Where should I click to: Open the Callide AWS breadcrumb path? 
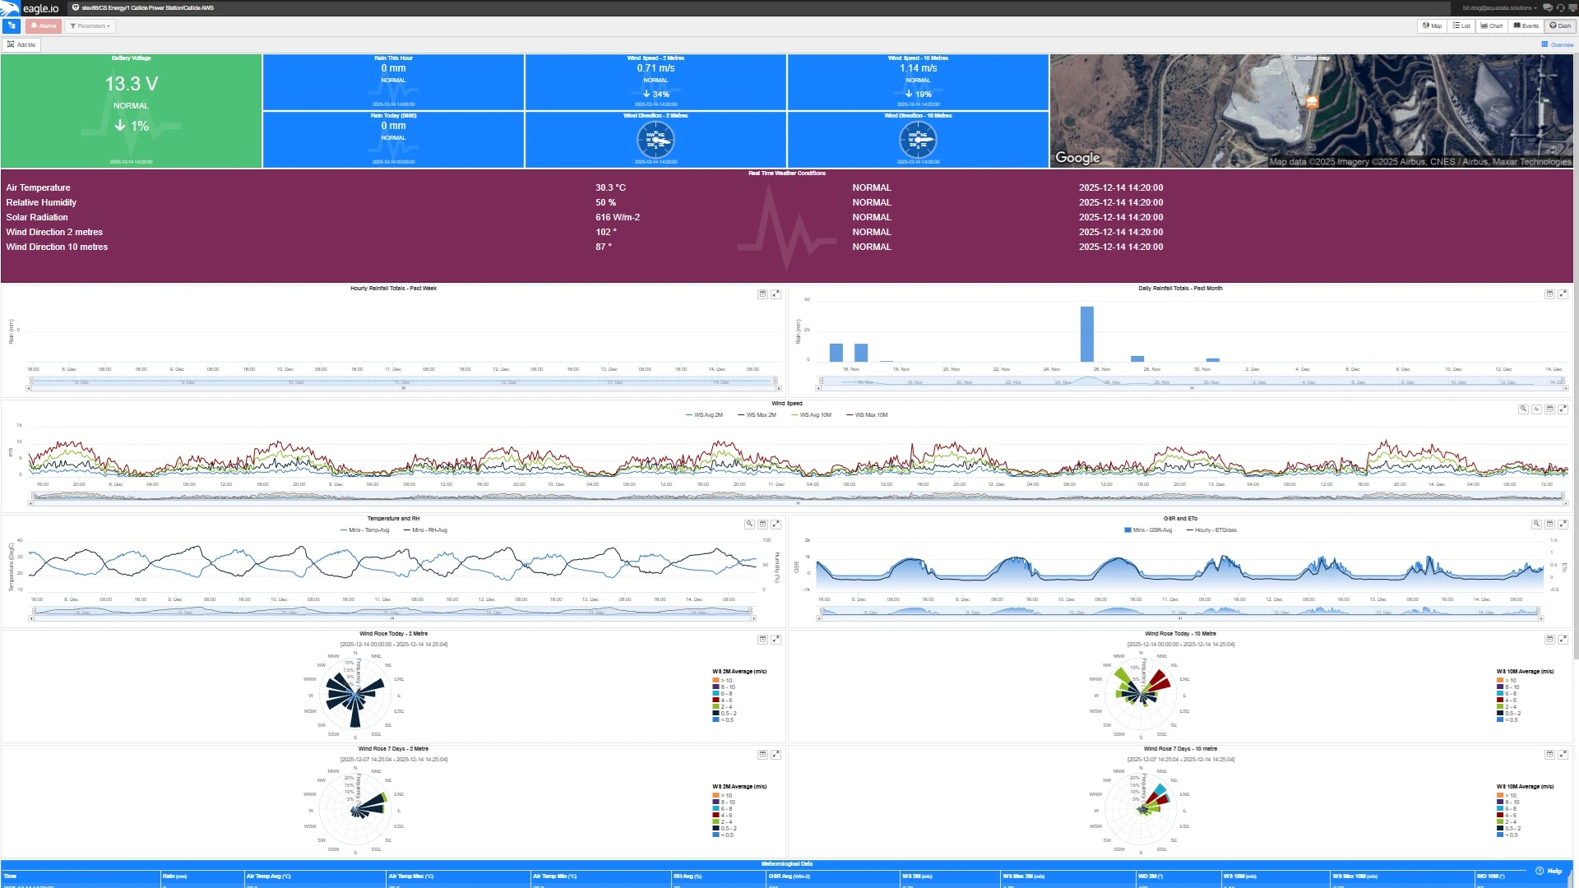point(147,8)
